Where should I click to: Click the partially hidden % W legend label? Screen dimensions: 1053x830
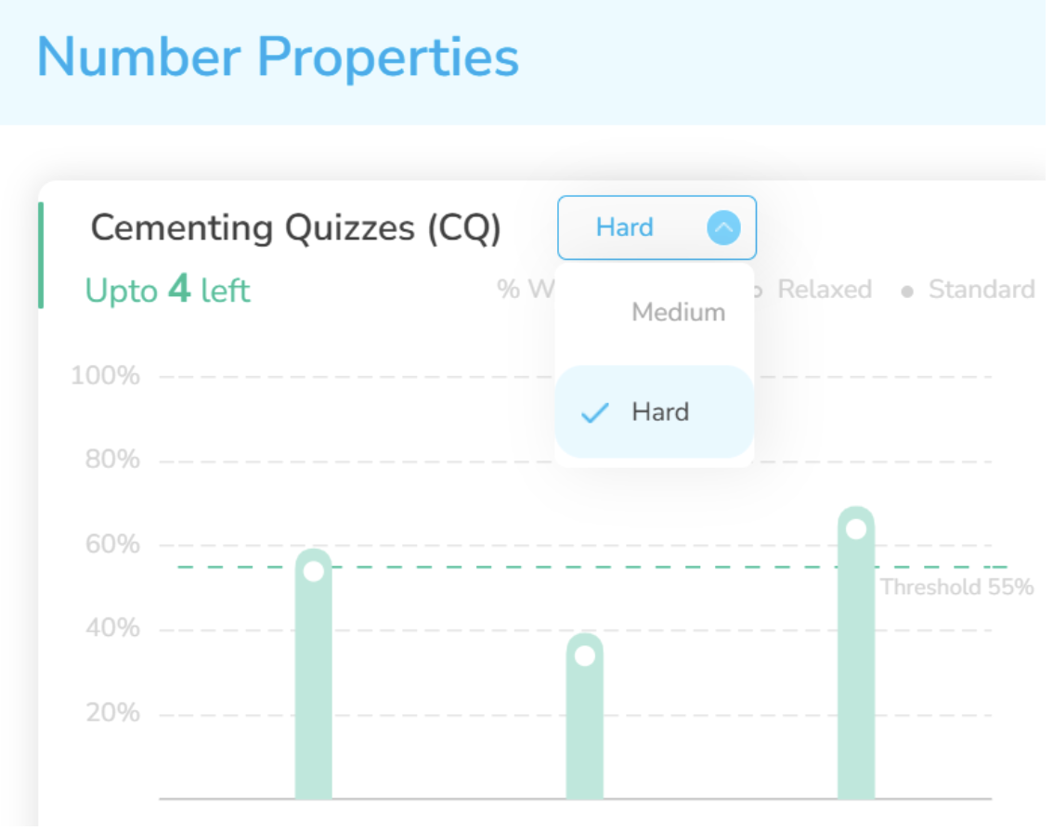tap(523, 290)
